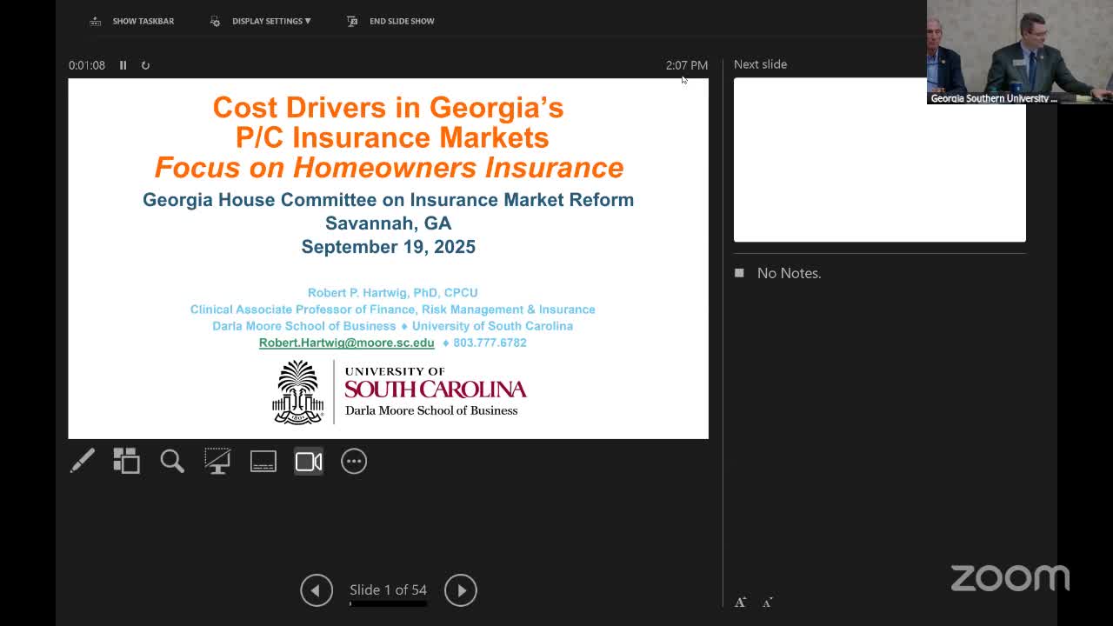Advance to the next slide arrow

coord(461,590)
